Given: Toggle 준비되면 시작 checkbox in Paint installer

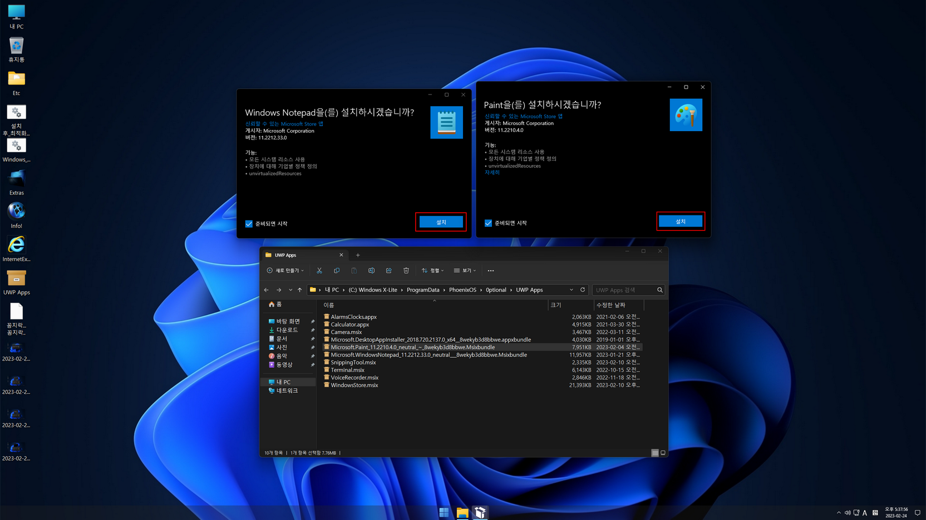Looking at the screenshot, I should click(488, 223).
